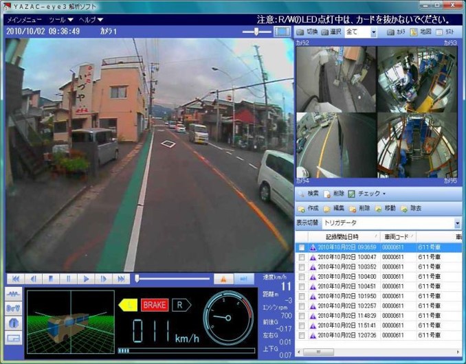Tick the checkbox for the 10:03:52 record
466x364 pixels.
click(301, 267)
